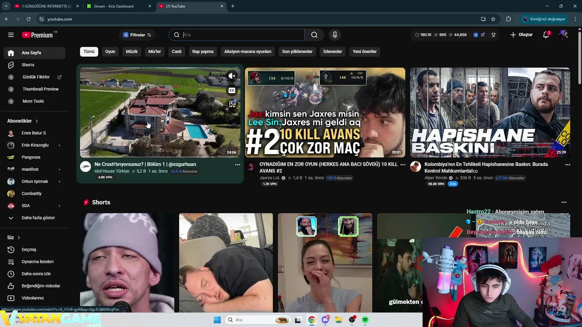This screenshot has height=327, width=582.
Task: Open Chrome tab search dropdown arrow
Action: coord(6,6)
